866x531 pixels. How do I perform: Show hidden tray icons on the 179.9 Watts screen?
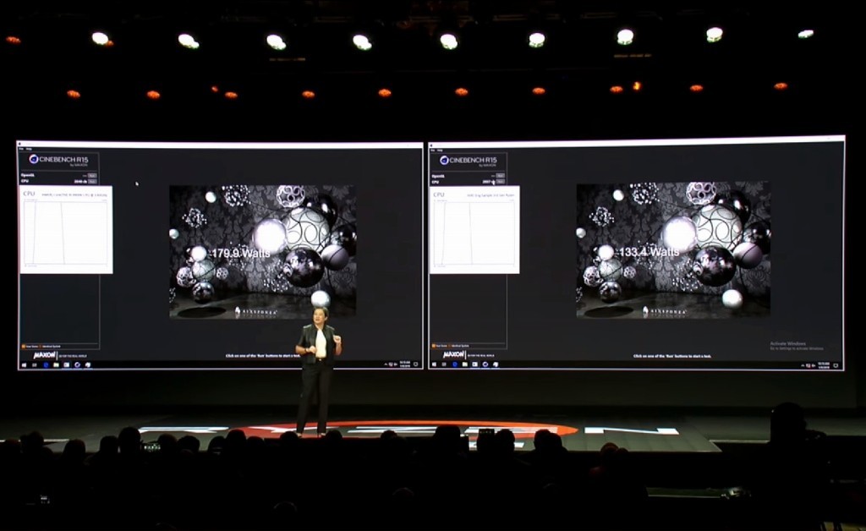(x=386, y=364)
